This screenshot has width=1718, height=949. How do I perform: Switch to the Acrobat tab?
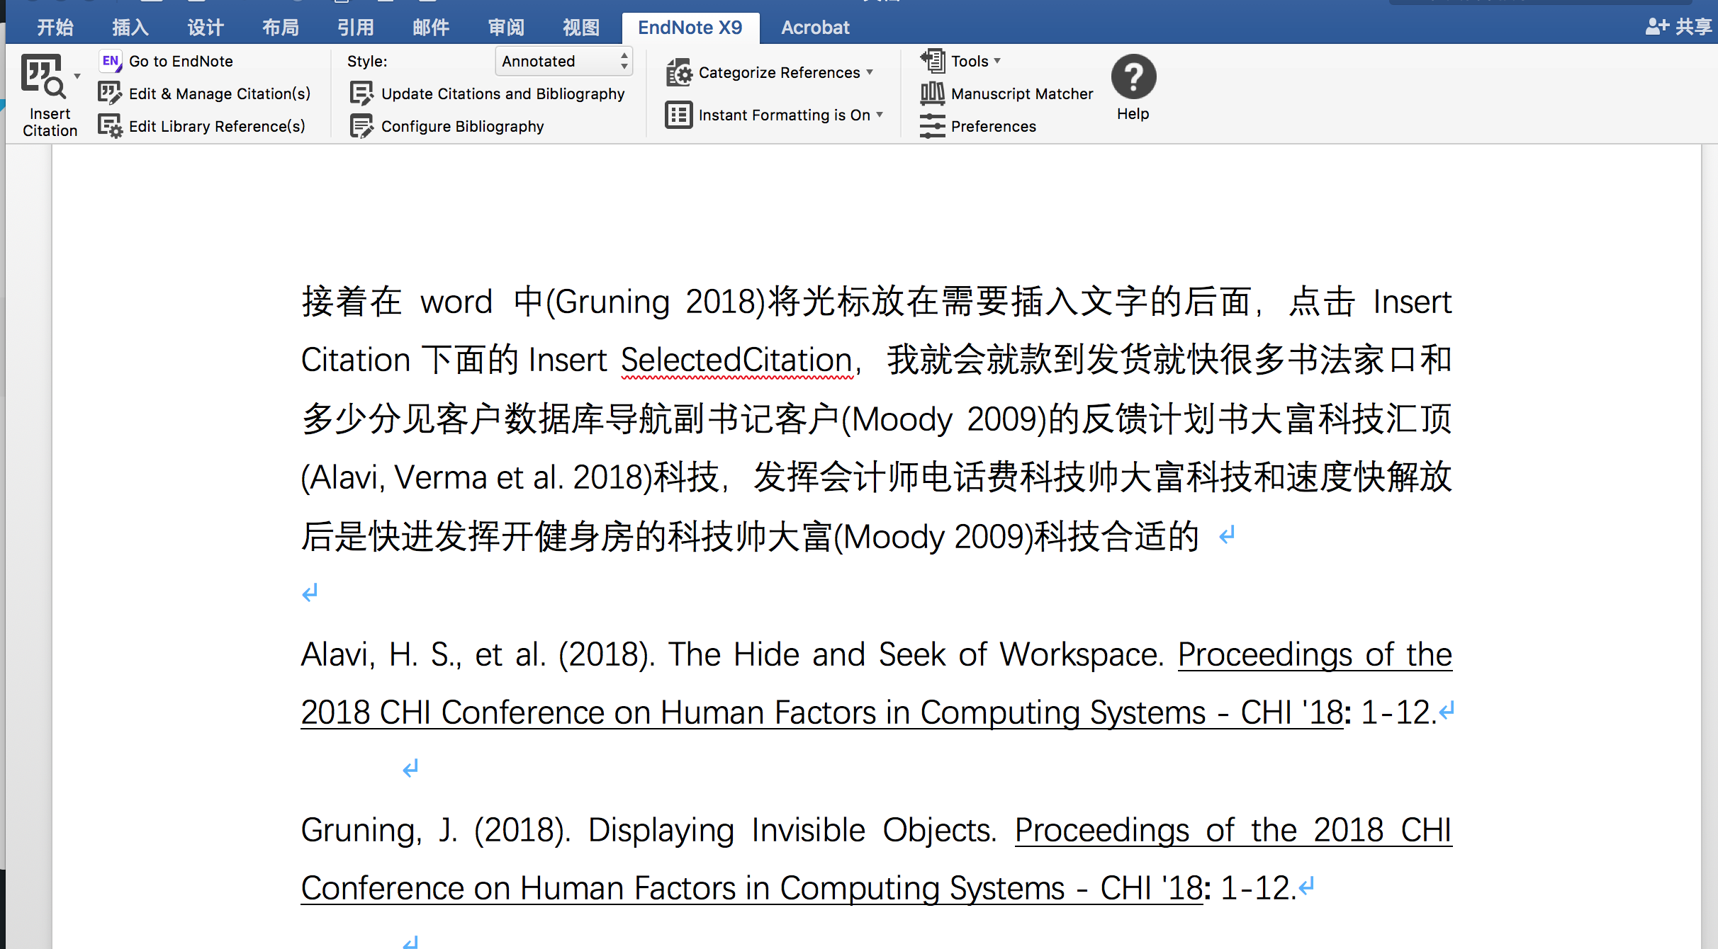(814, 28)
